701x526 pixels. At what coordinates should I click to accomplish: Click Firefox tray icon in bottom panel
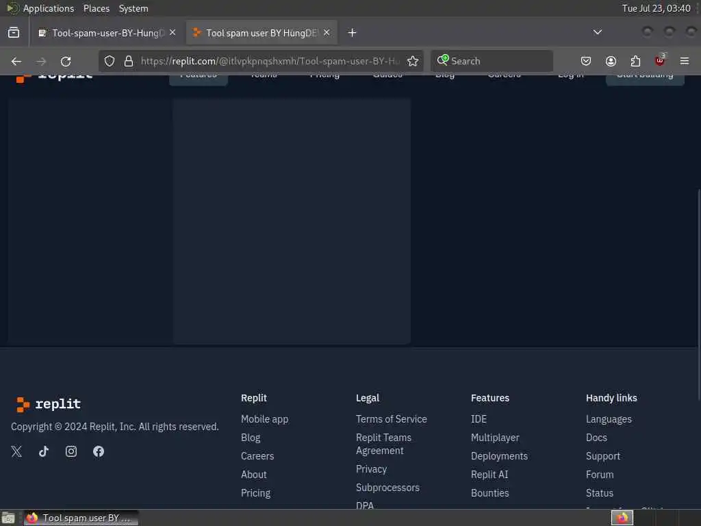point(622,518)
